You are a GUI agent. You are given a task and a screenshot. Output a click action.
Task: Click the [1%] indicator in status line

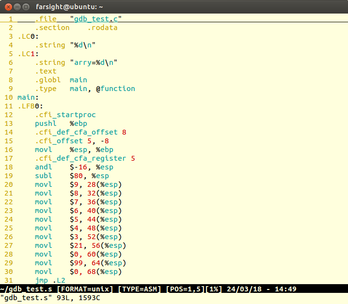[213, 289]
